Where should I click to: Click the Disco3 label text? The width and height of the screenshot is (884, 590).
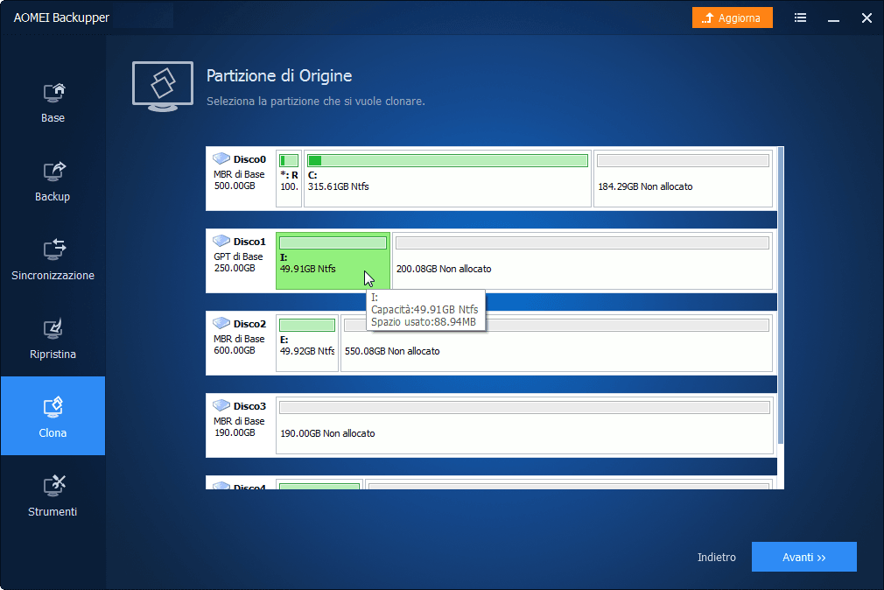[x=249, y=406]
